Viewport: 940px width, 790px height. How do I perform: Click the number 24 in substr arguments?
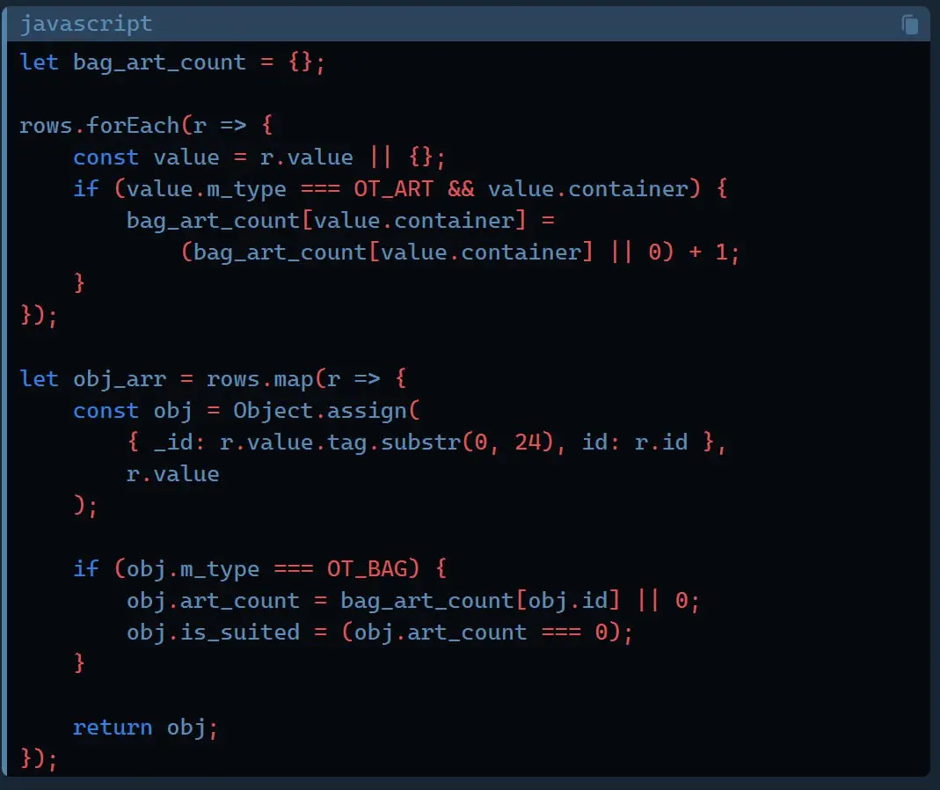coord(528,443)
